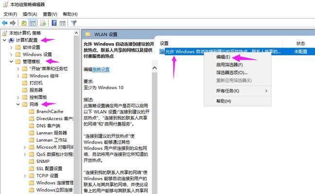Open the 操作(A) menu

point(30,14)
